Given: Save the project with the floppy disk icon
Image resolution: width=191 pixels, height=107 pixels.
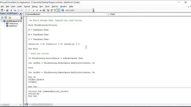Looking at the screenshot, I should click(x=7, y=10).
